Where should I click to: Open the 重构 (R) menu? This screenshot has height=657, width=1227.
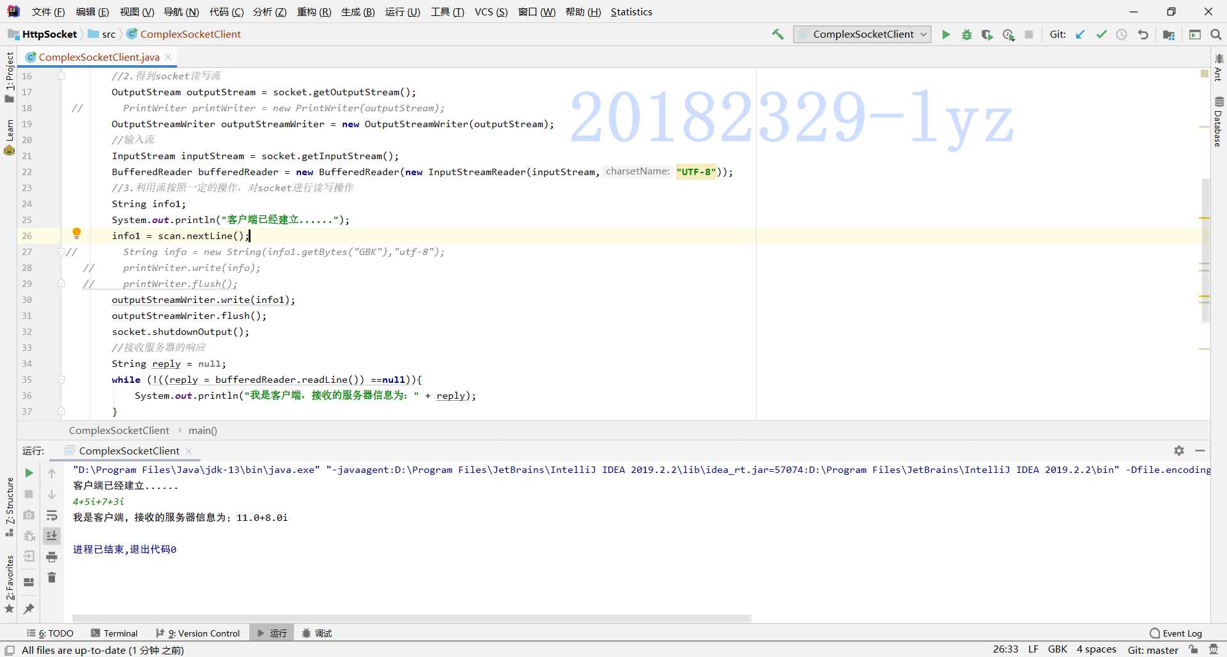[x=314, y=12]
